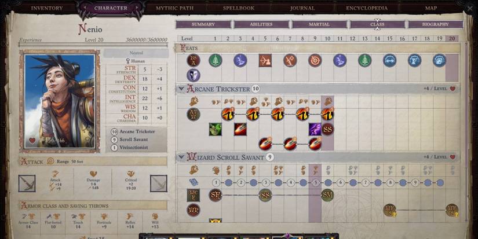Click the blue feat icon at level 3
This screenshot has height=239, width=478.
pyautogui.click(x=240, y=60)
